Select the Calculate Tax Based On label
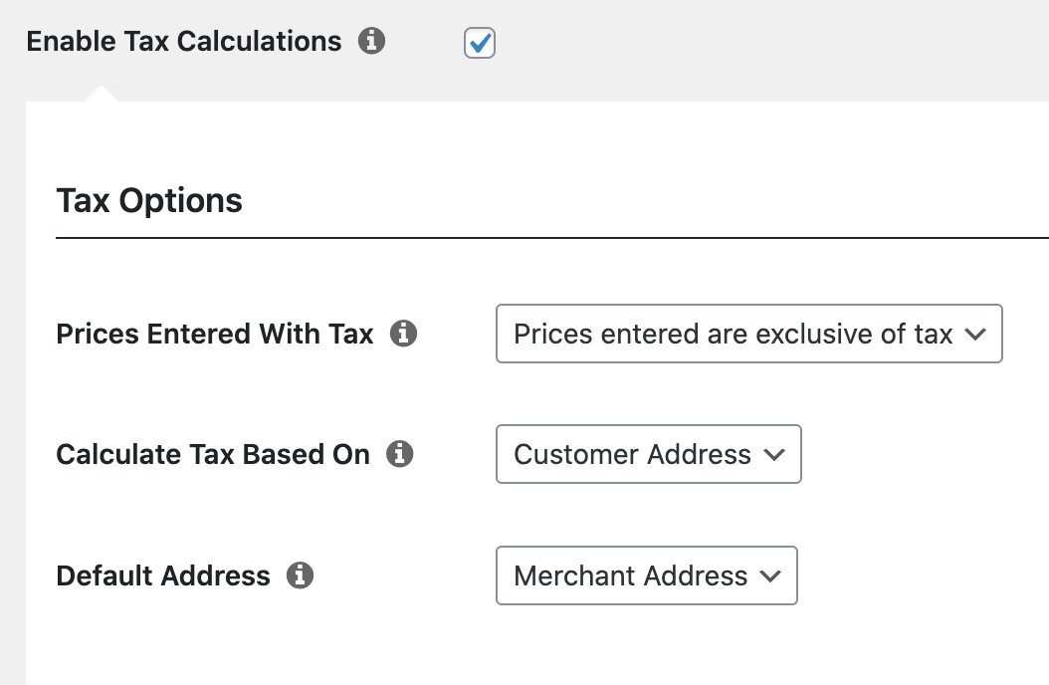The width and height of the screenshot is (1049, 685). [x=213, y=454]
